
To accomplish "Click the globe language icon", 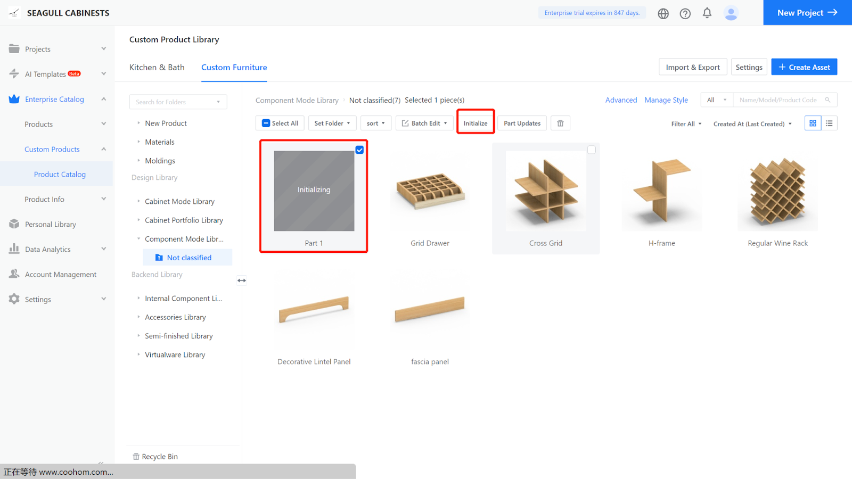I will tap(663, 13).
